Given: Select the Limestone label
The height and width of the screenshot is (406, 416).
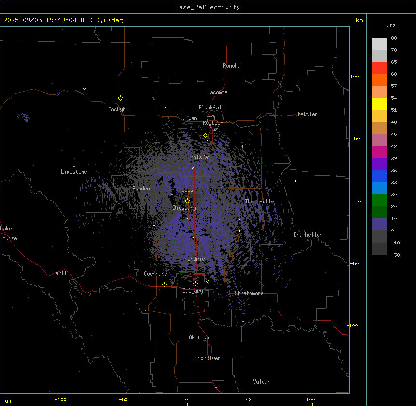Looking at the screenshot, I should (x=74, y=172).
